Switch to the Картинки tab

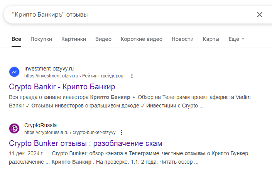74,39
